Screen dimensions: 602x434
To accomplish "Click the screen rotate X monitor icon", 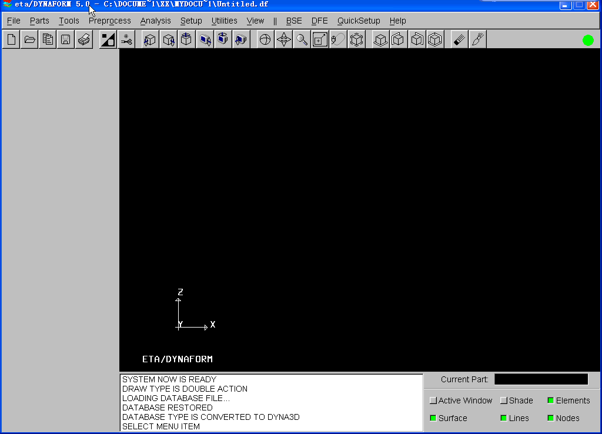I will pos(205,39).
